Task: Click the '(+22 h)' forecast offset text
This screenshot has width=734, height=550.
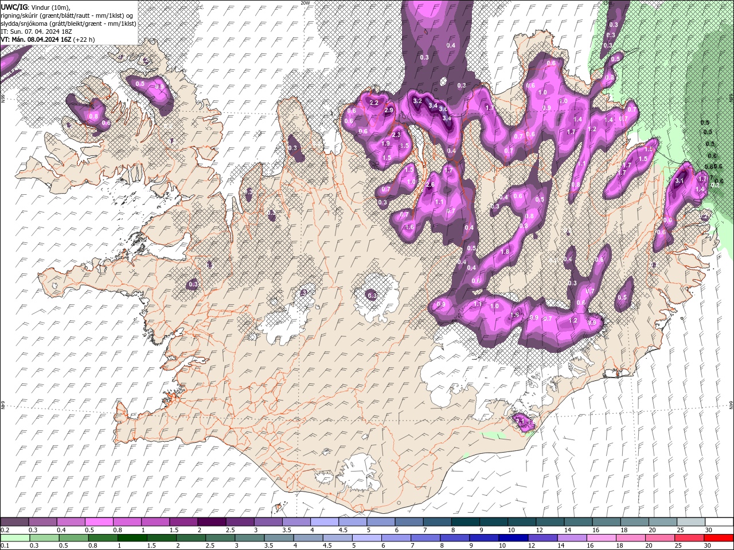Action: click(84, 40)
